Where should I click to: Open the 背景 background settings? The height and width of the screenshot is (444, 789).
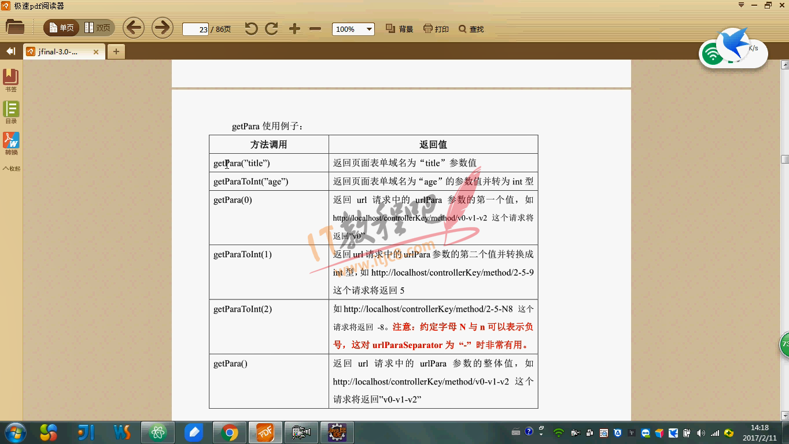[x=399, y=29]
